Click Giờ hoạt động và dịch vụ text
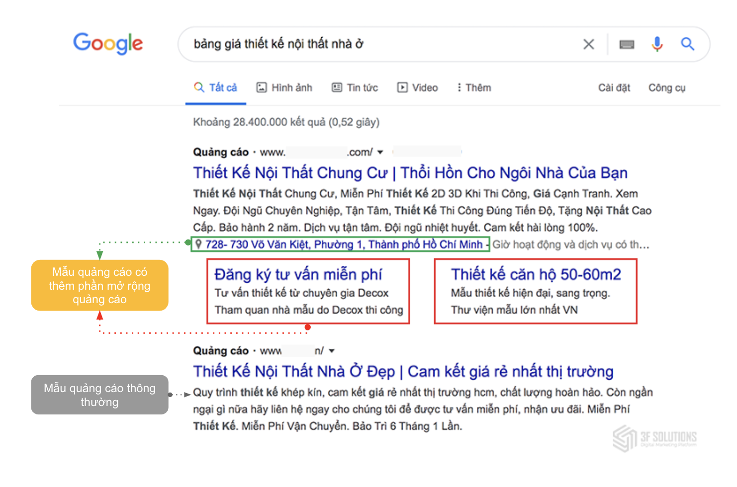Screen dimensions: 737x487 tap(571, 244)
